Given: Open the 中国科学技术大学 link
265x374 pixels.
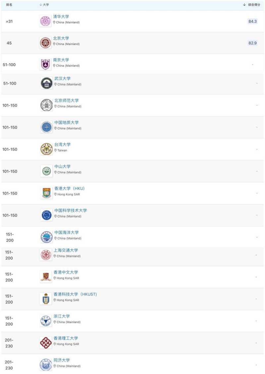Looking at the screenshot, I should click(71, 210).
